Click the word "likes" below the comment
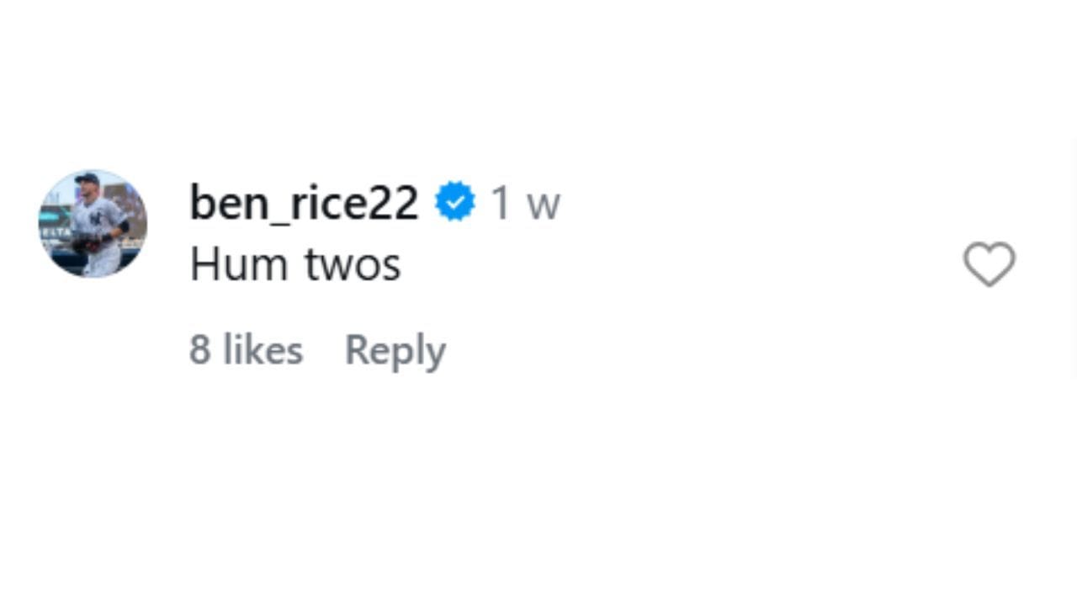The width and height of the screenshot is (1077, 606). tap(263, 349)
